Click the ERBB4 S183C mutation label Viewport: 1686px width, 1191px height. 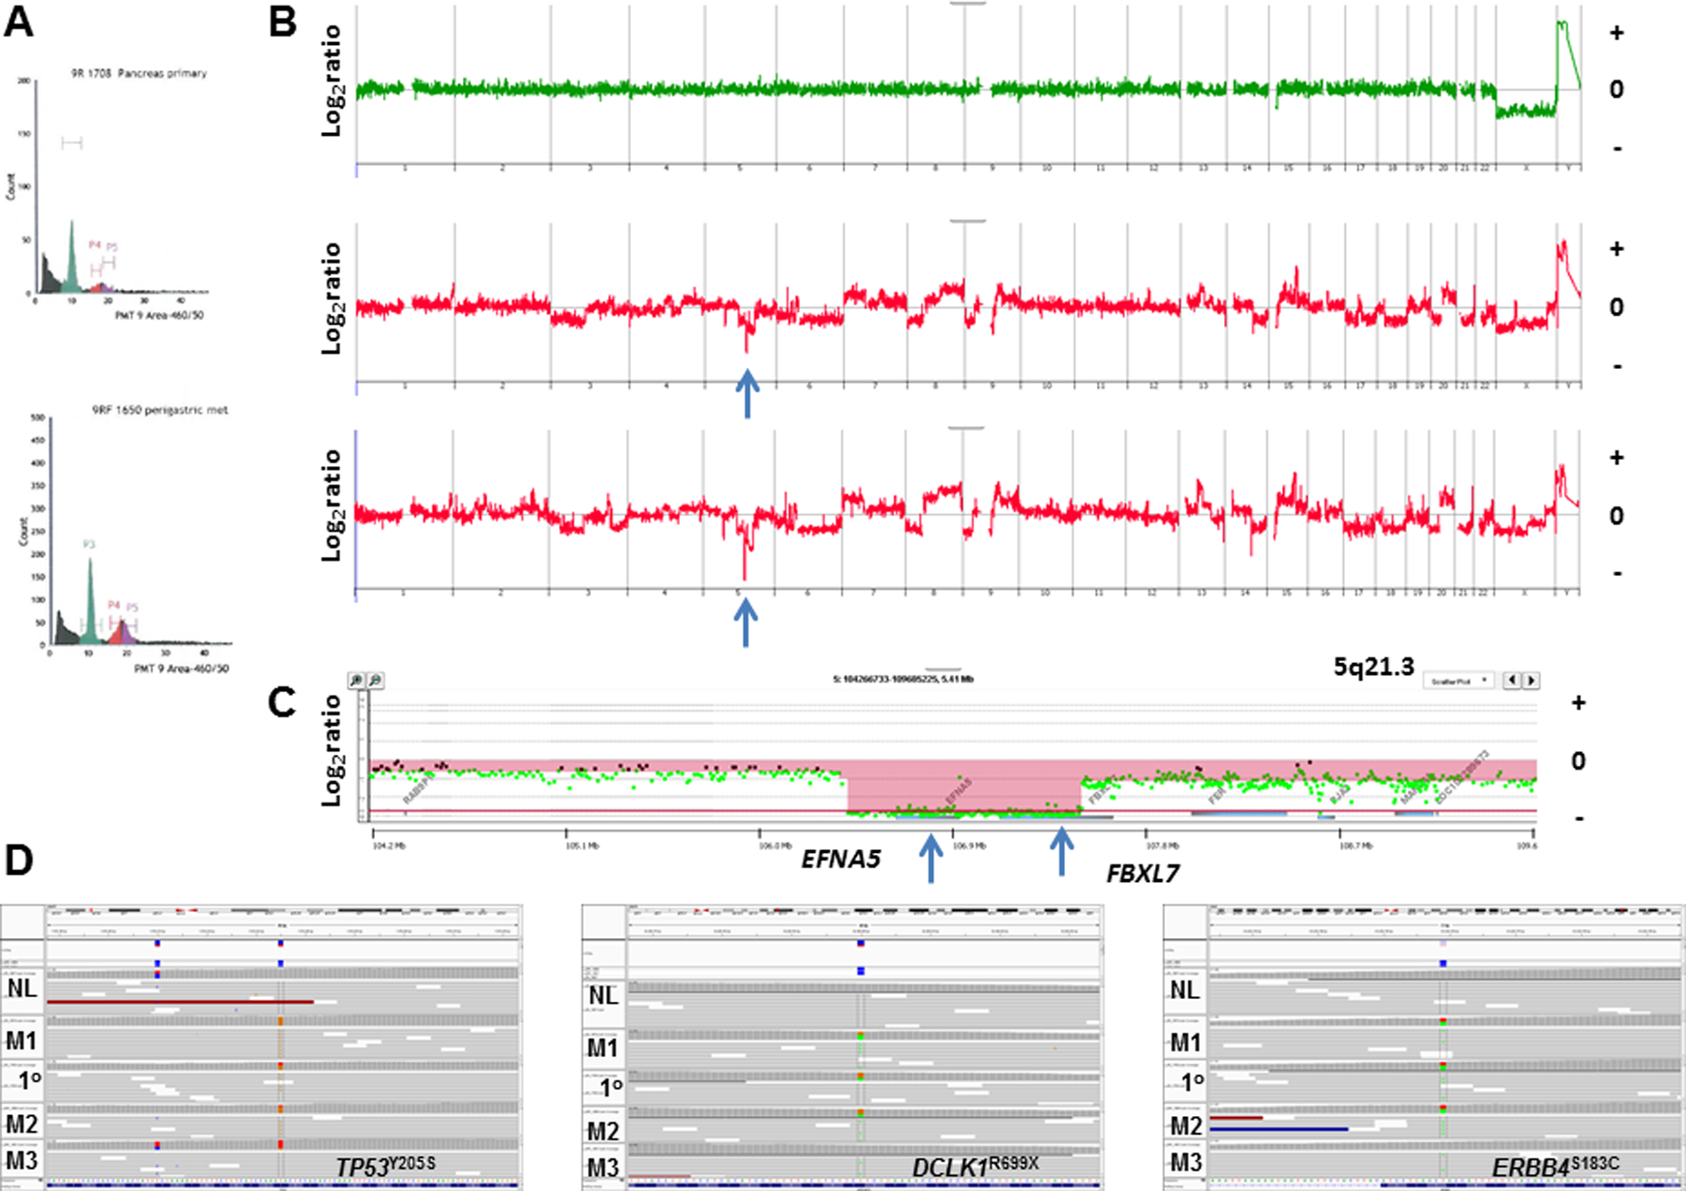pyautogui.click(x=1556, y=1166)
